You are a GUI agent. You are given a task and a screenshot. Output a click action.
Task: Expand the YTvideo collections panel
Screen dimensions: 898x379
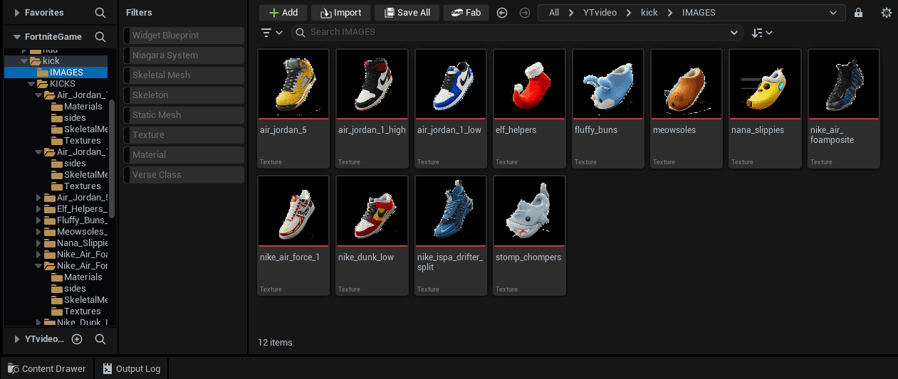(17, 339)
